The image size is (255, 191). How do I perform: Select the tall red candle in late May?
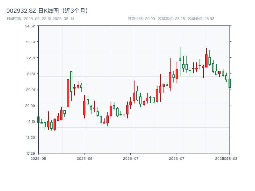click(68, 93)
